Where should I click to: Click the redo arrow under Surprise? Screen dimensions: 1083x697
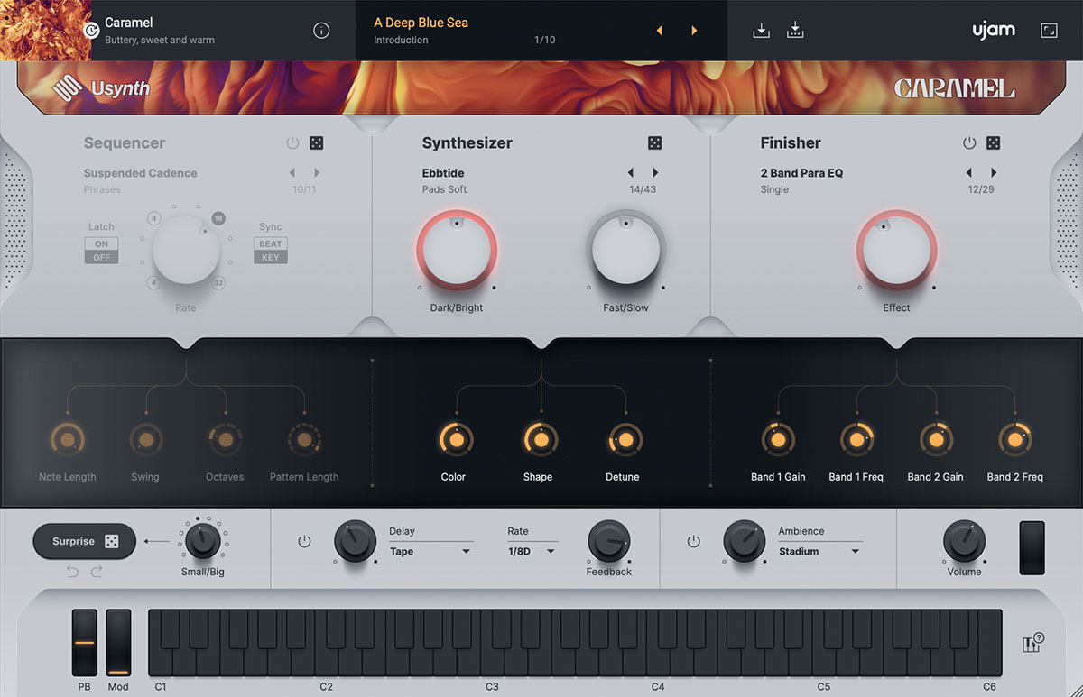coord(97,572)
